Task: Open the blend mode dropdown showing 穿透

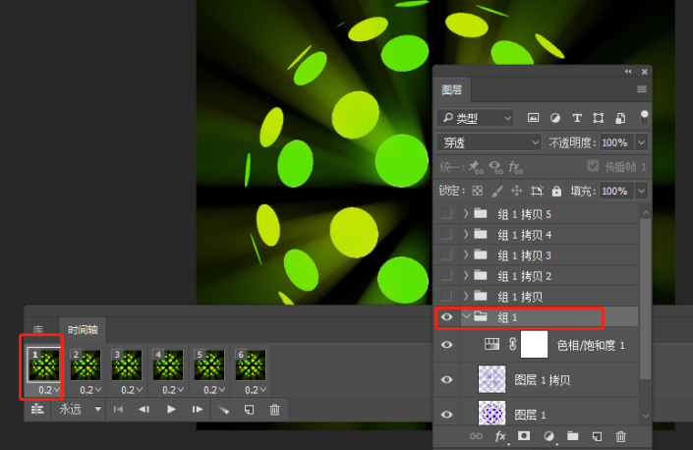Action: [489, 142]
